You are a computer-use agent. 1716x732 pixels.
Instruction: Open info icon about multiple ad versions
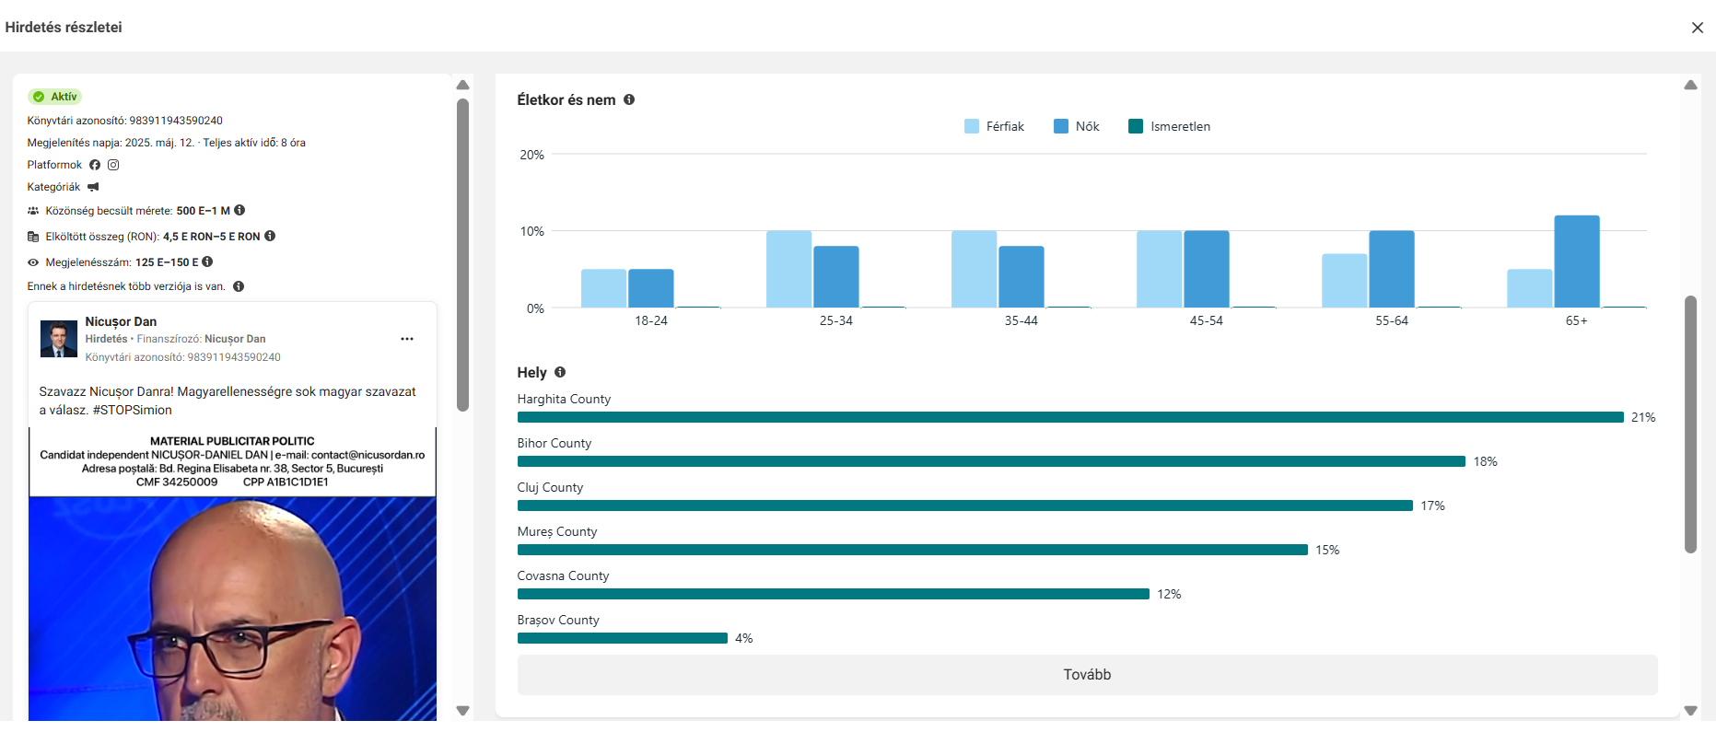coord(239,286)
